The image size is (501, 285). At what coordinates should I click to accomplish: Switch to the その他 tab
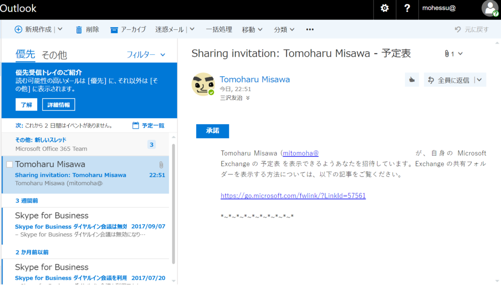tap(54, 55)
